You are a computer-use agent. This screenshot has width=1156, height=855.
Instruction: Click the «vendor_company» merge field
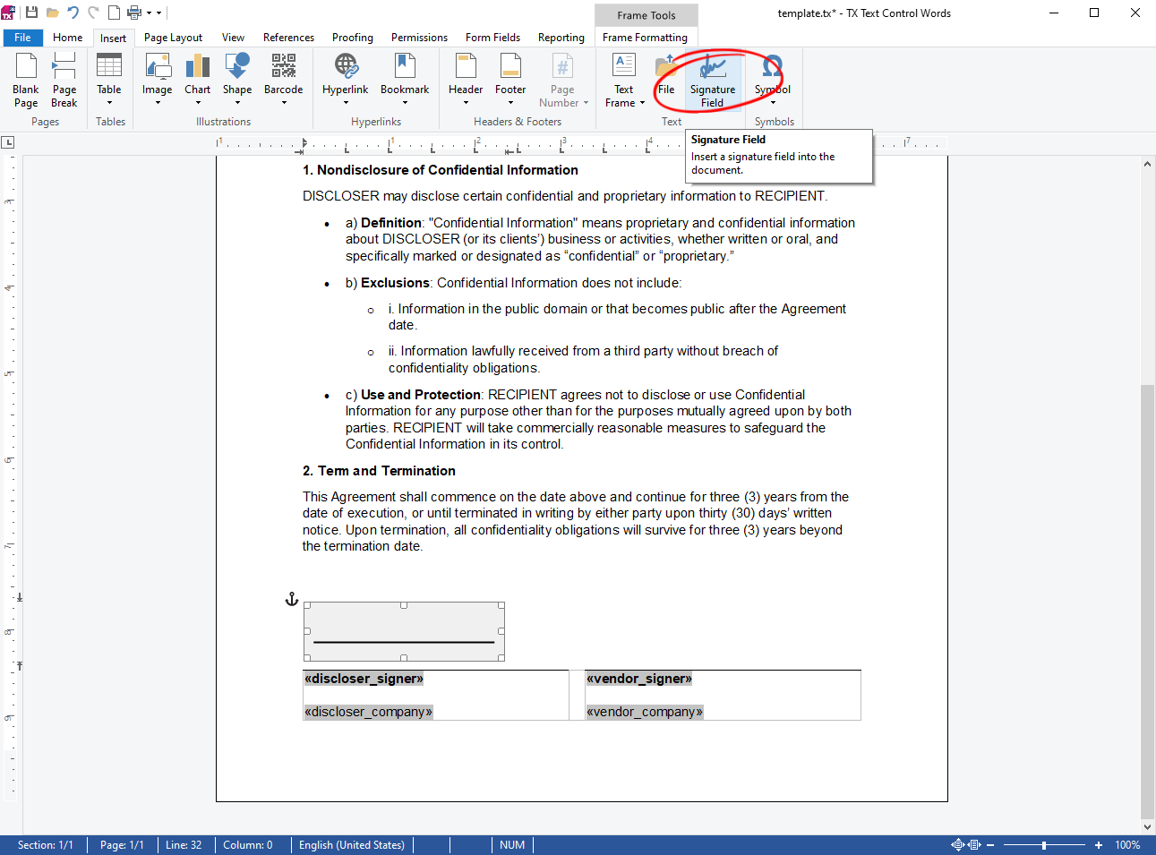(x=645, y=712)
